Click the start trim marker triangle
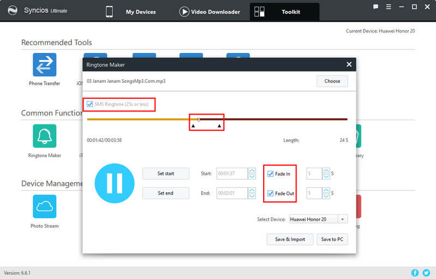Image resolution: width=436 pixels, height=279 pixels. coord(193,126)
